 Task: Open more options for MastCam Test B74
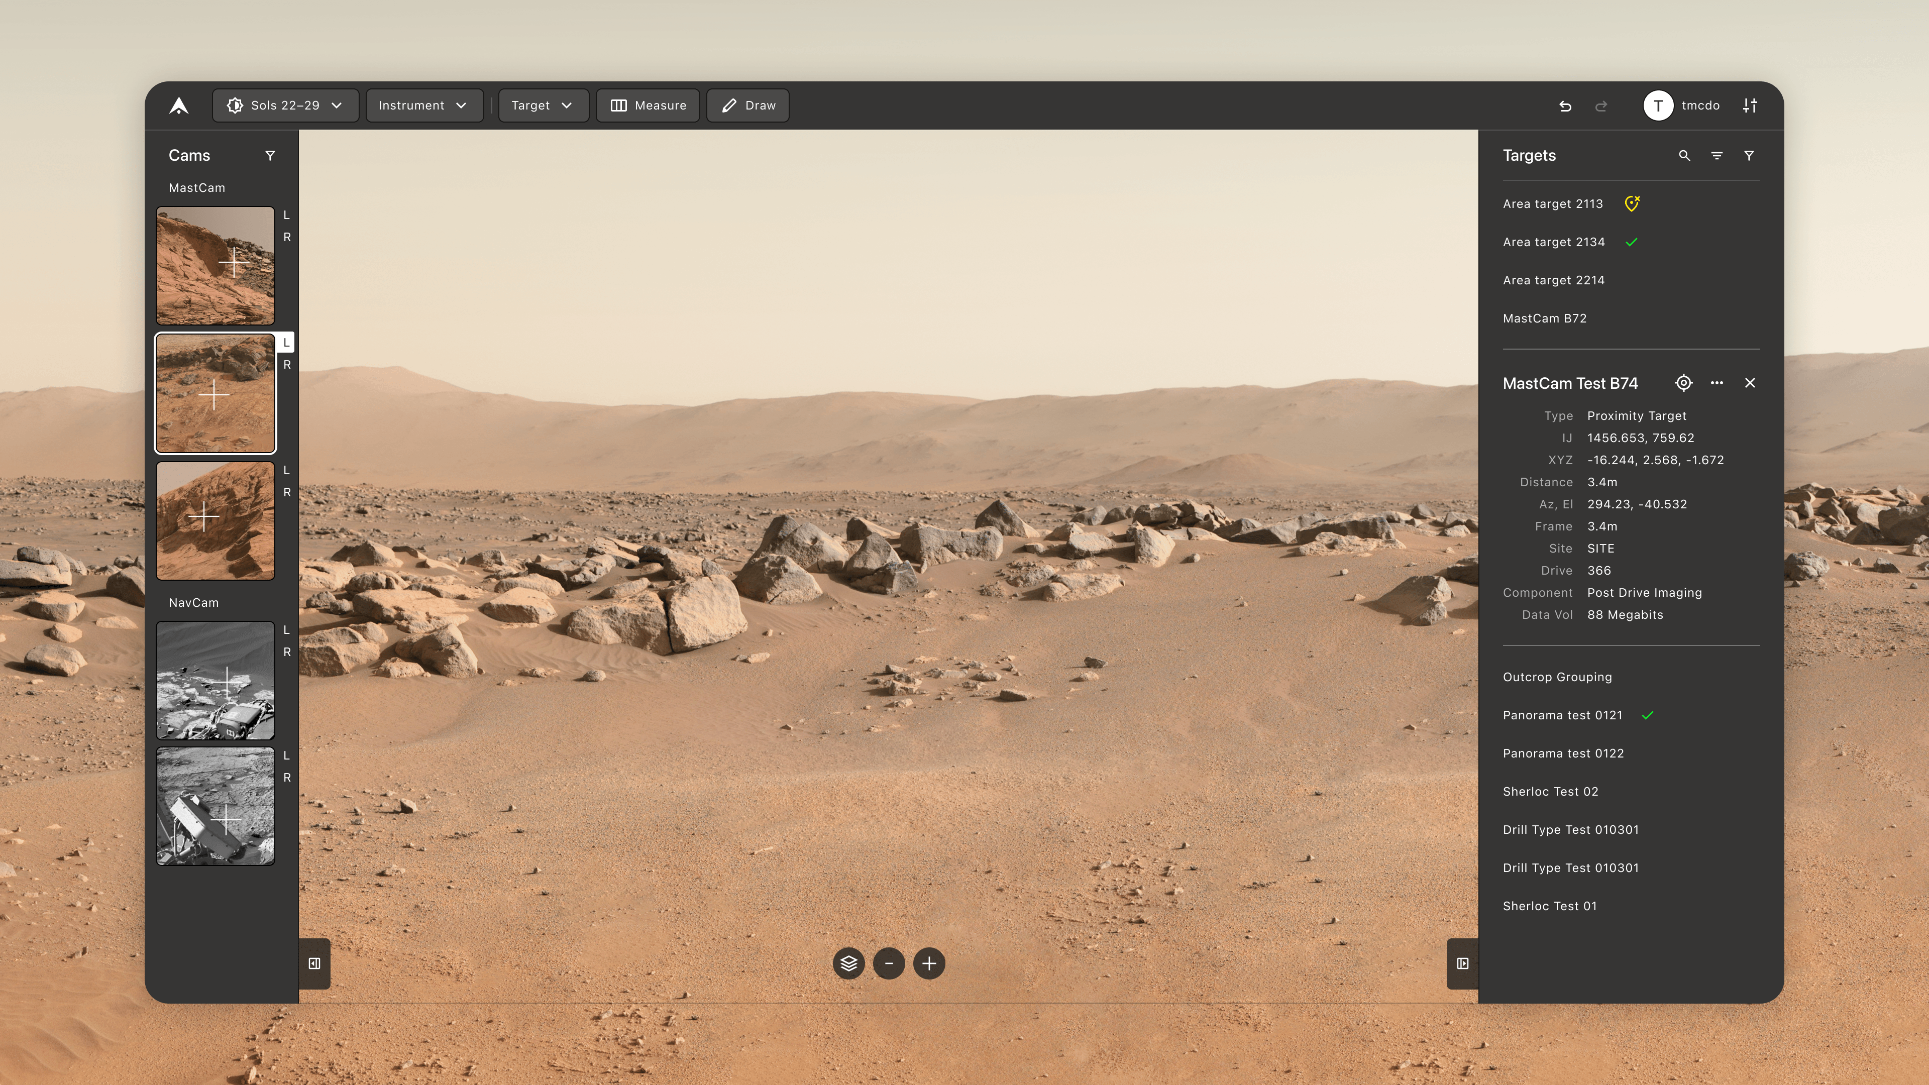point(1717,383)
